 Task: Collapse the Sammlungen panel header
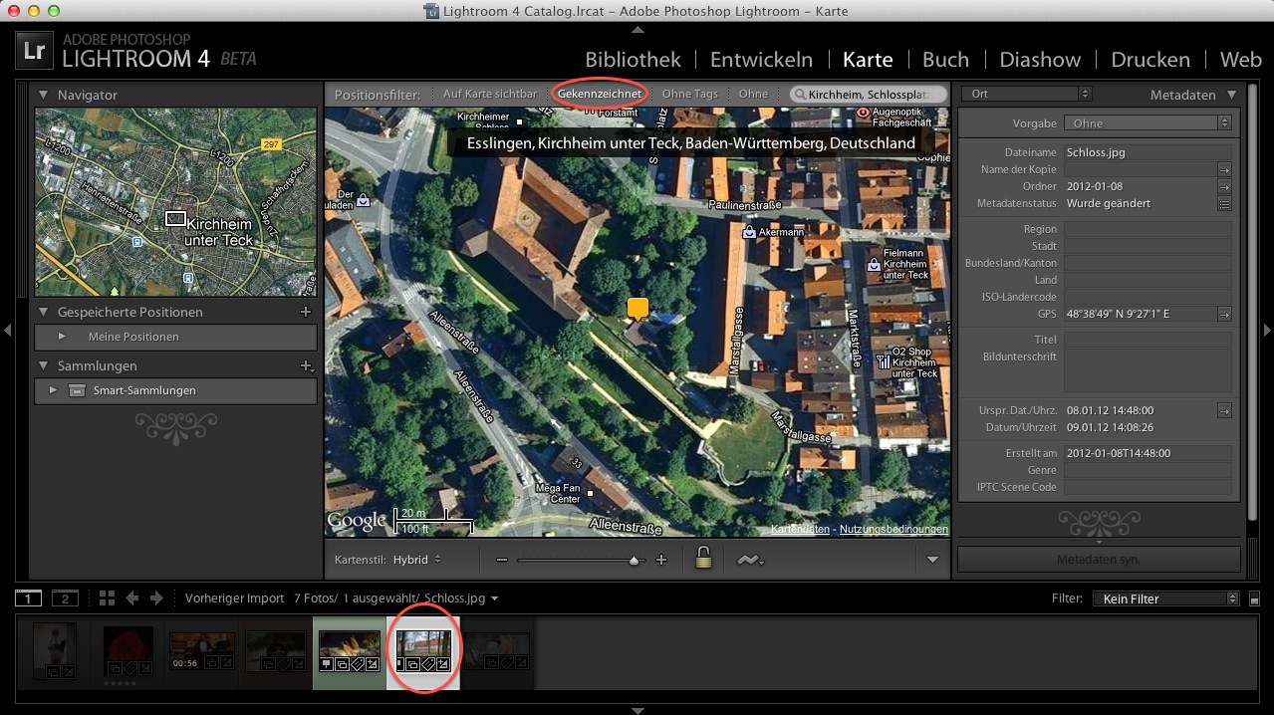(x=44, y=366)
